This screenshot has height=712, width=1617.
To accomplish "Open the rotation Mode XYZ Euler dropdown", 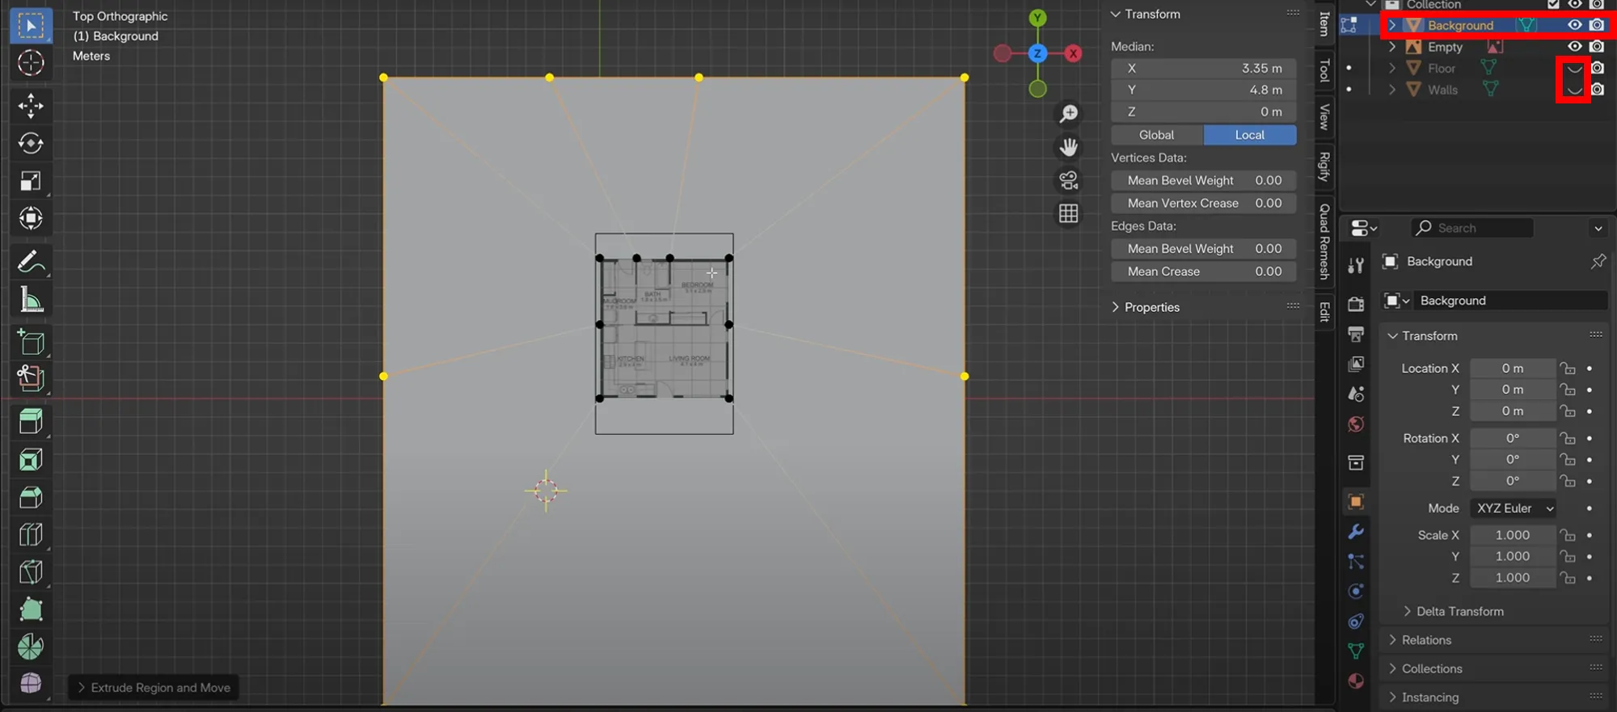I will 1515,508.
